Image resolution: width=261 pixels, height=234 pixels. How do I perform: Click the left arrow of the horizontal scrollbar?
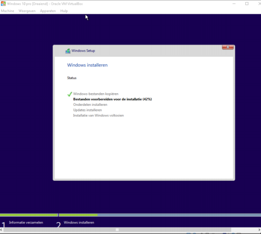2,229
